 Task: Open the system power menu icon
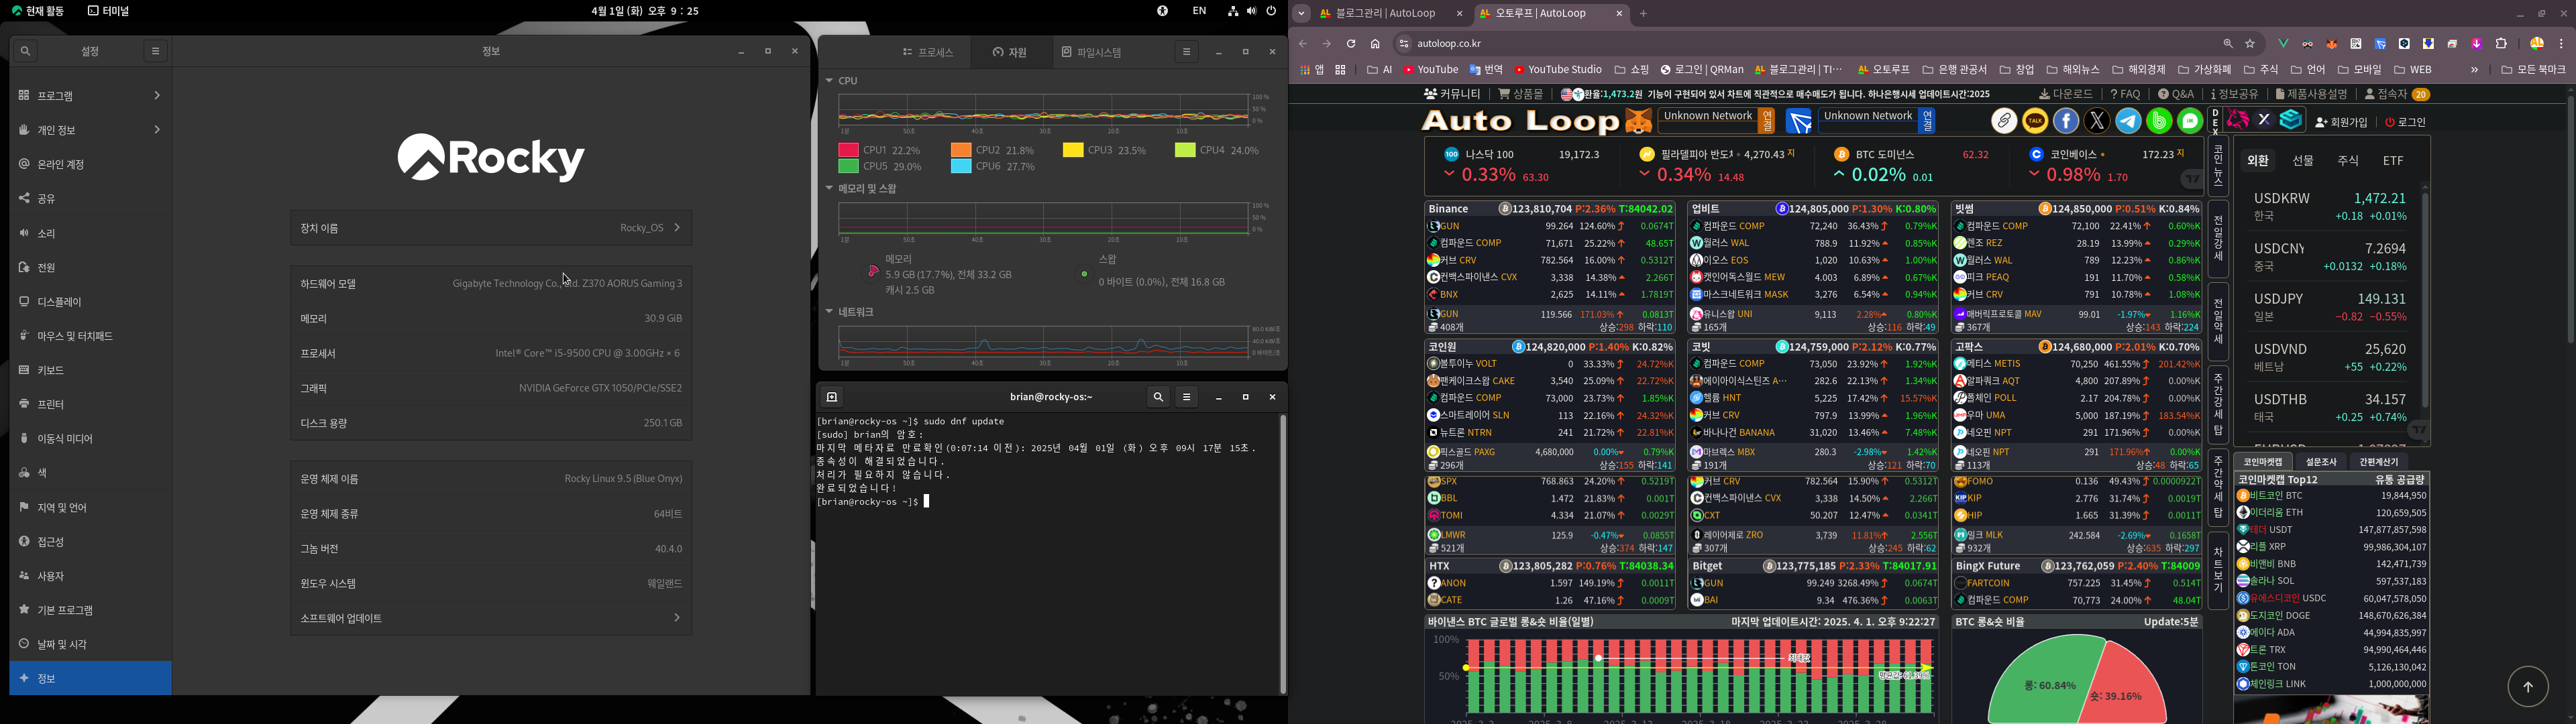1271,11
